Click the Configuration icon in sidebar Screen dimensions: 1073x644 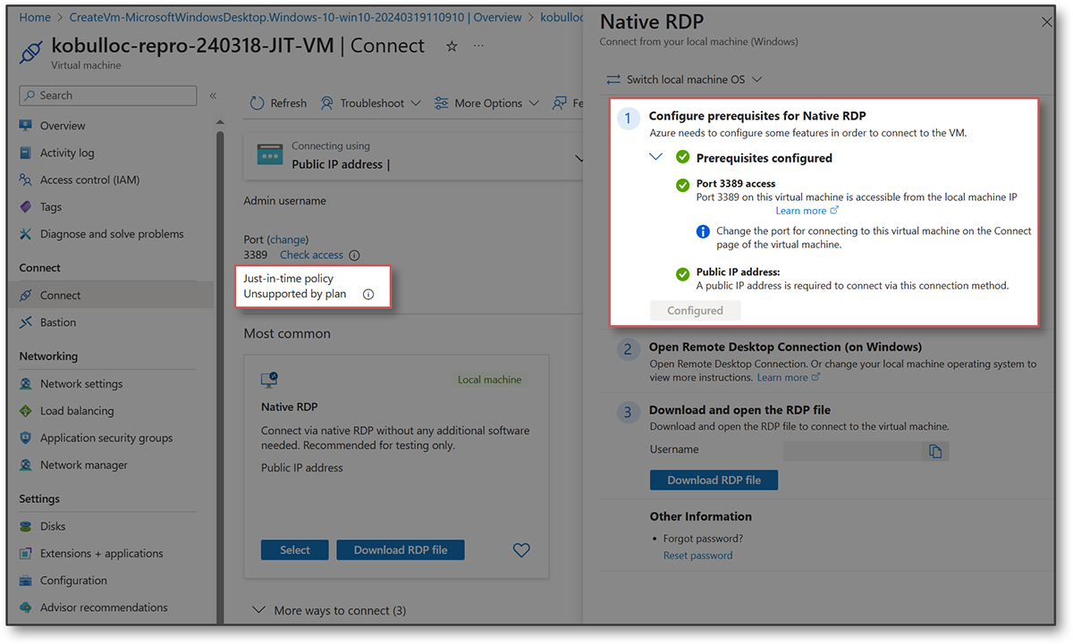pos(26,581)
